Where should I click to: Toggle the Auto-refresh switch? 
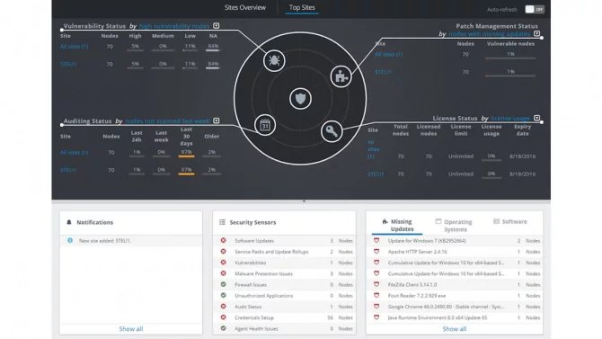(x=535, y=9)
